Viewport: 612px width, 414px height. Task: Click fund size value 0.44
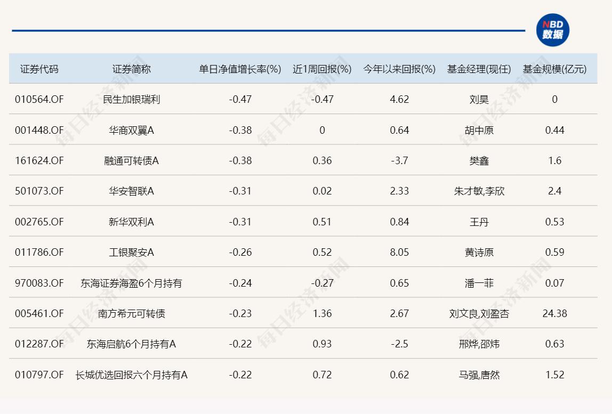(554, 130)
